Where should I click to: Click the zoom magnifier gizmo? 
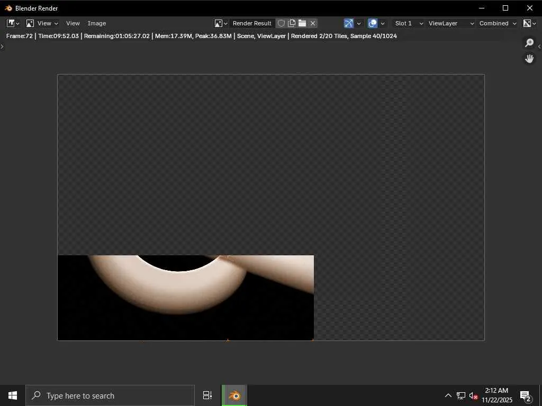[529, 43]
